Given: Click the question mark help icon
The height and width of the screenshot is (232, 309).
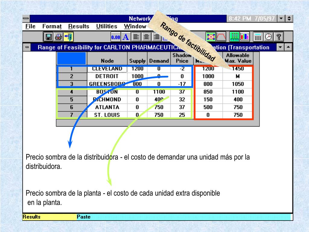Looking at the screenshot, I should 279,37.
